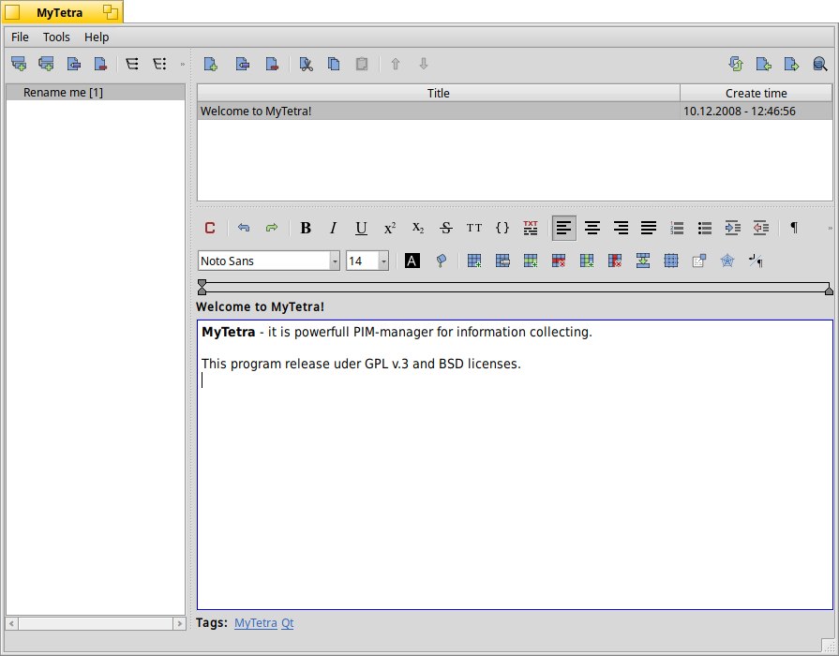Screen dimensions: 839x656
Task: Toggle italic text formatting
Action: coord(333,228)
